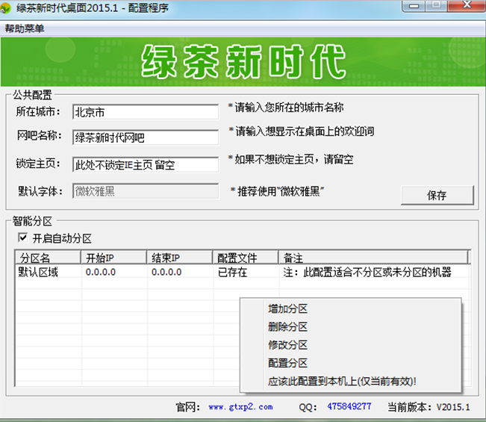Screen dimensions: 486x422
Task: Select the 默认区域 row in partition list
Action: 39,273
